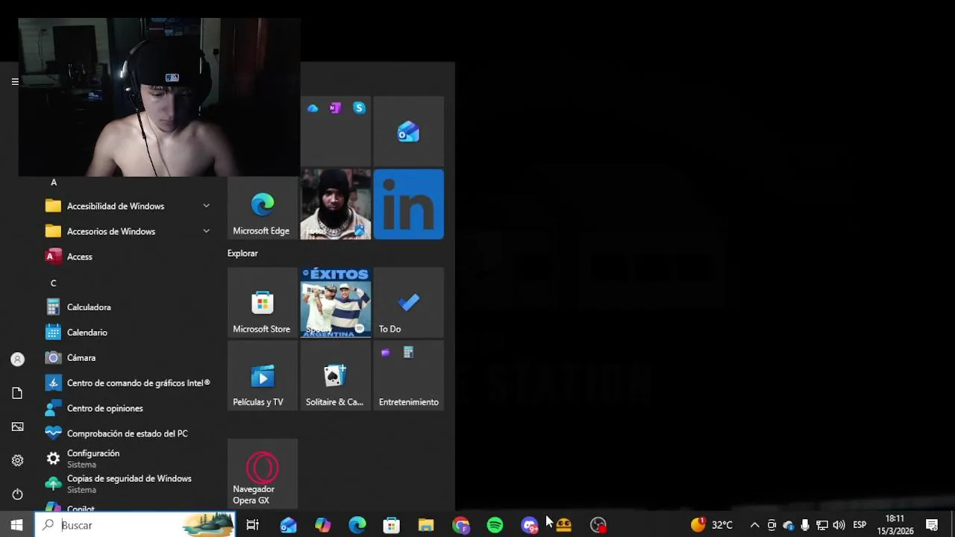Open Configuración Sistema entry
This screenshot has height=537, width=955.
(x=128, y=459)
